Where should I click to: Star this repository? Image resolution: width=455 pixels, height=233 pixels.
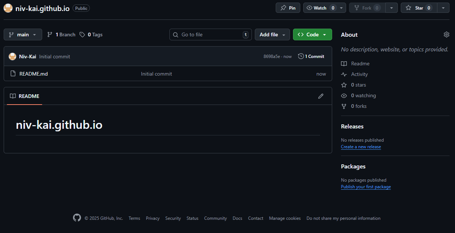(x=418, y=8)
